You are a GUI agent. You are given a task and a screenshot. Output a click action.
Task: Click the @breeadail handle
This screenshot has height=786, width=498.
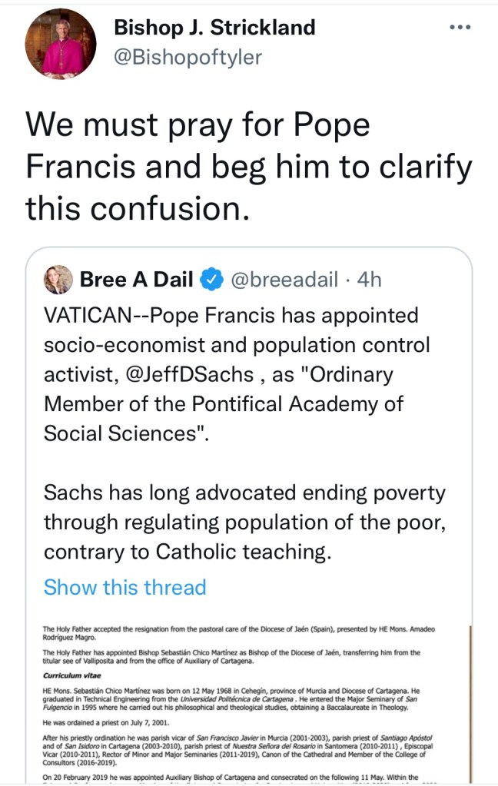(x=284, y=280)
